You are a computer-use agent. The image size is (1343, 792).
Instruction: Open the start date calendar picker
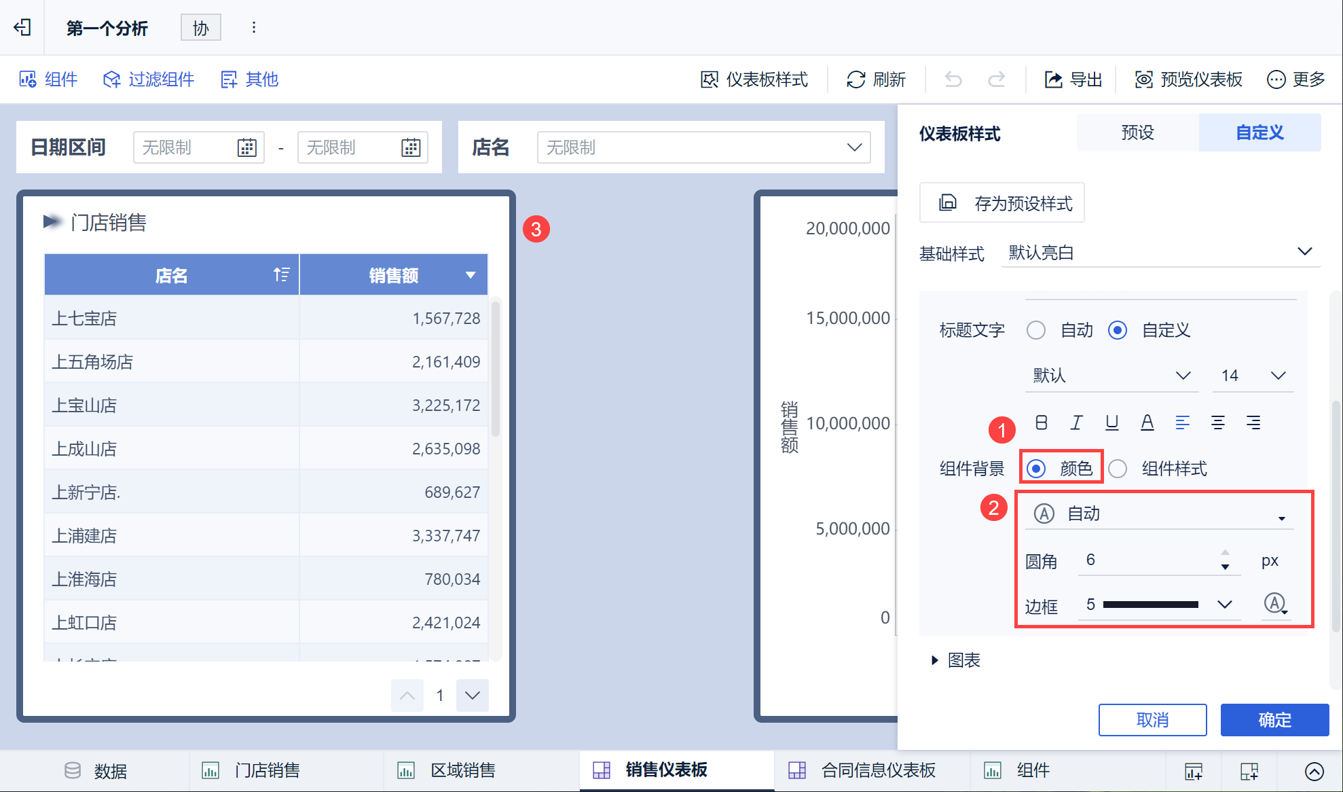(x=246, y=147)
